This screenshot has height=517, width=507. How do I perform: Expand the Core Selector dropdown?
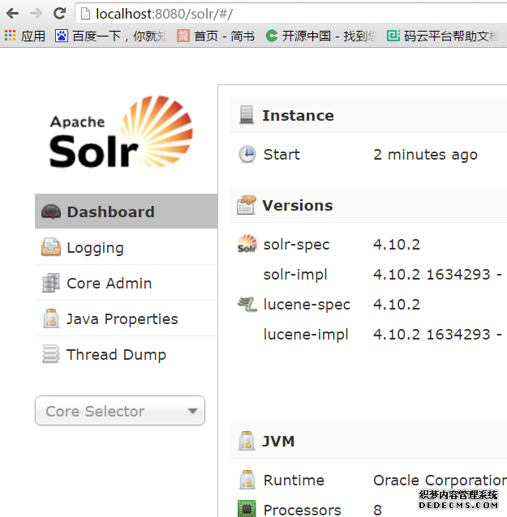pos(119,411)
